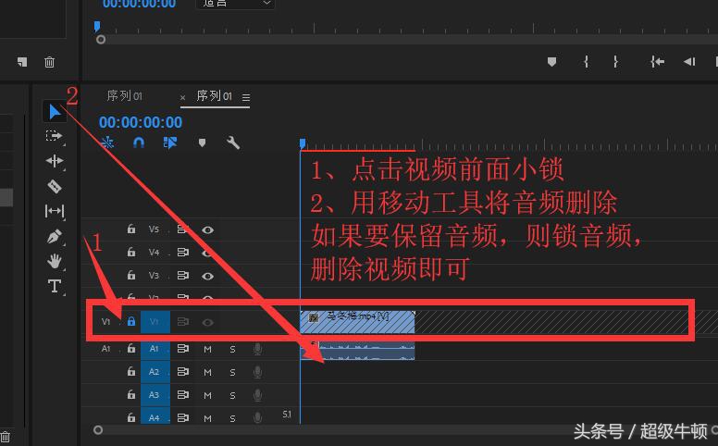This screenshot has width=718, height=446.
Task: Select the Pen tool
Action: point(54,236)
